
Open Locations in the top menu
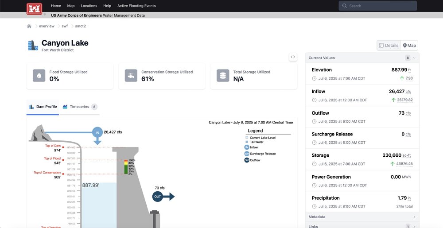click(89, 6)
